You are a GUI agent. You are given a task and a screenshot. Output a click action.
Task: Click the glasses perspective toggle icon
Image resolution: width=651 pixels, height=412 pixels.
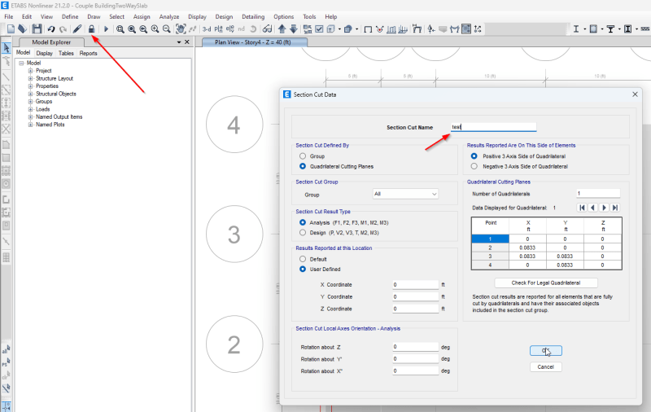(x=268, y=29)
